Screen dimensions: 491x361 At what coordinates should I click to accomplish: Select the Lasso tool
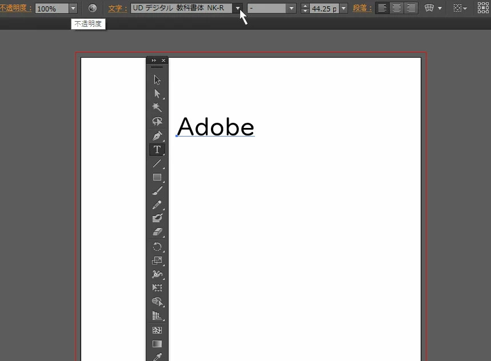click(157, 121)
